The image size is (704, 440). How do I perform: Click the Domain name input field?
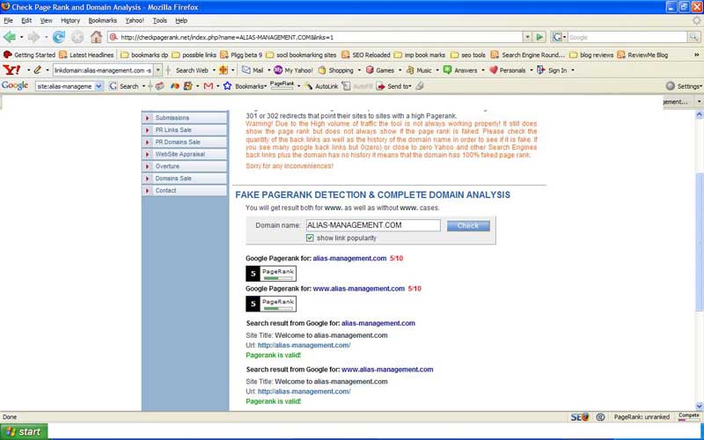click(372, 225)
